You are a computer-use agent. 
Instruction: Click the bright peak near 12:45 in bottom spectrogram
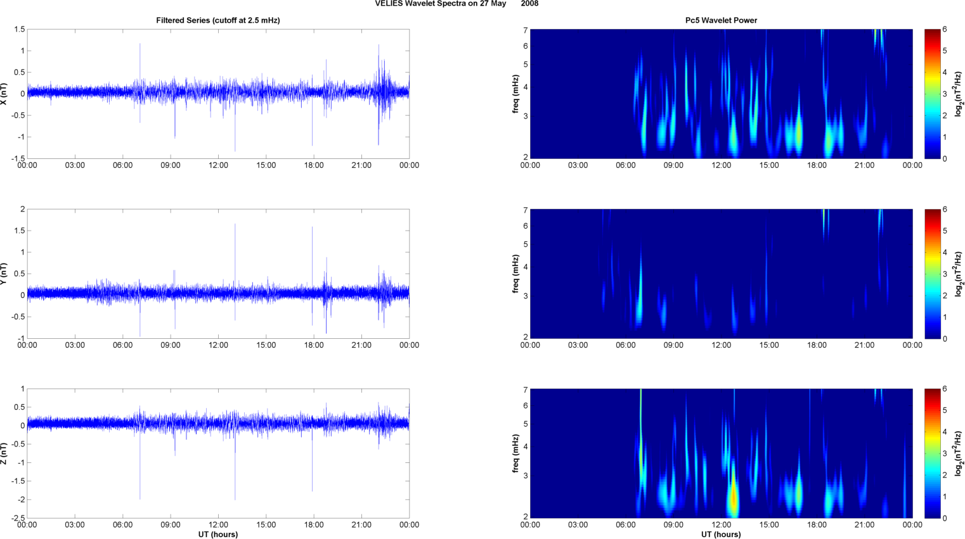click(x=734, y=496)
